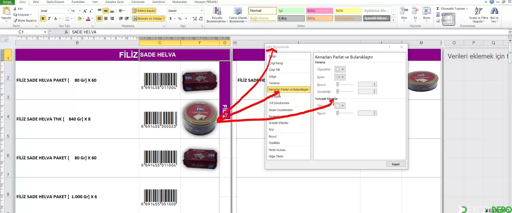Apply the accounting dollar format
The width and height of the screenshot is (512, 213).
(170, 19)
